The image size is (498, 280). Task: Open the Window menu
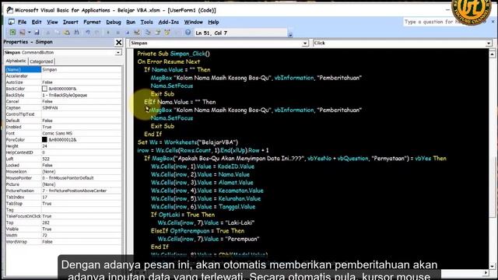(x=194, y=22)
